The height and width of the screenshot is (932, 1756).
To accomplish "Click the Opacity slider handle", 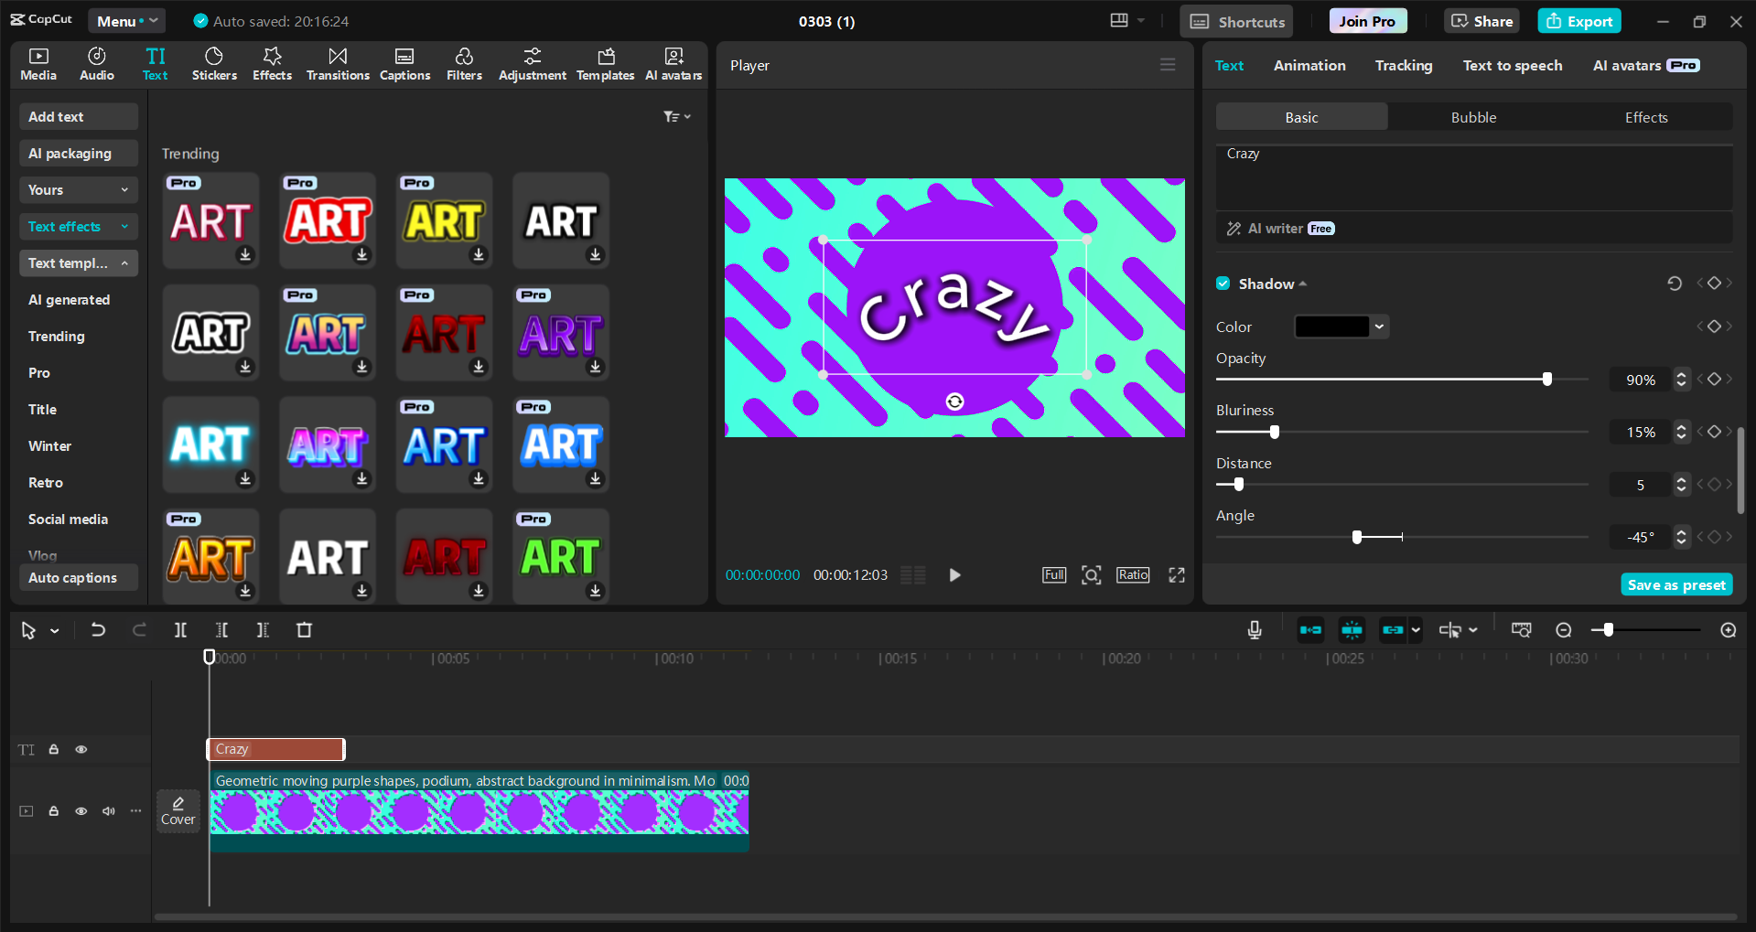I will click(1547, 379).
